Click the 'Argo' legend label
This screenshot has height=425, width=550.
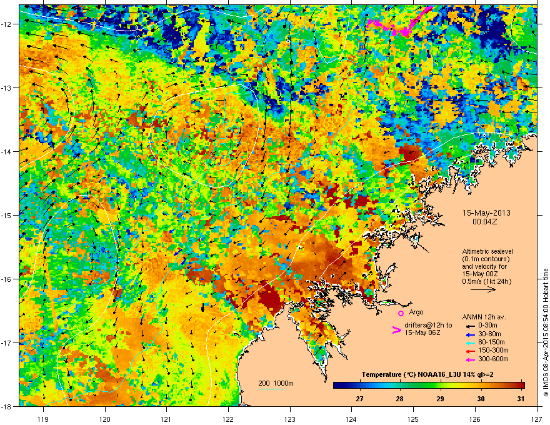(416, 312)
